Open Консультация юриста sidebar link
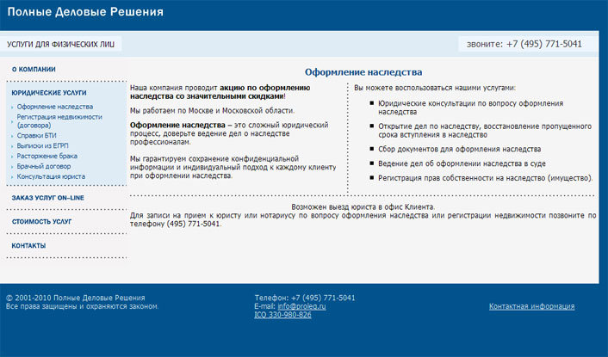608x357 pixels. tap(51, 176)
